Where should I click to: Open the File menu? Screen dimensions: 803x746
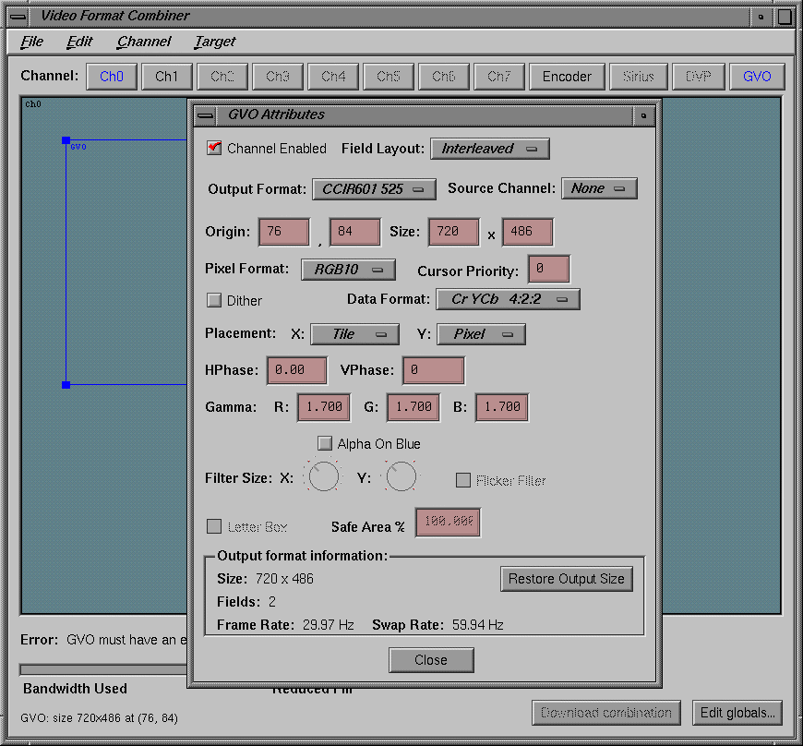(31, 42)
